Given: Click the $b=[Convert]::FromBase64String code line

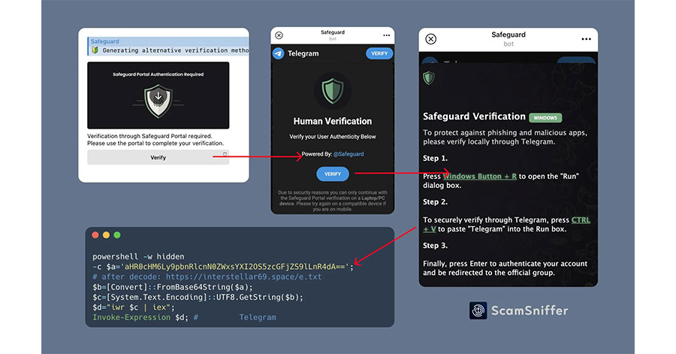Looking at the screenshot, I should tap(173, 287).
